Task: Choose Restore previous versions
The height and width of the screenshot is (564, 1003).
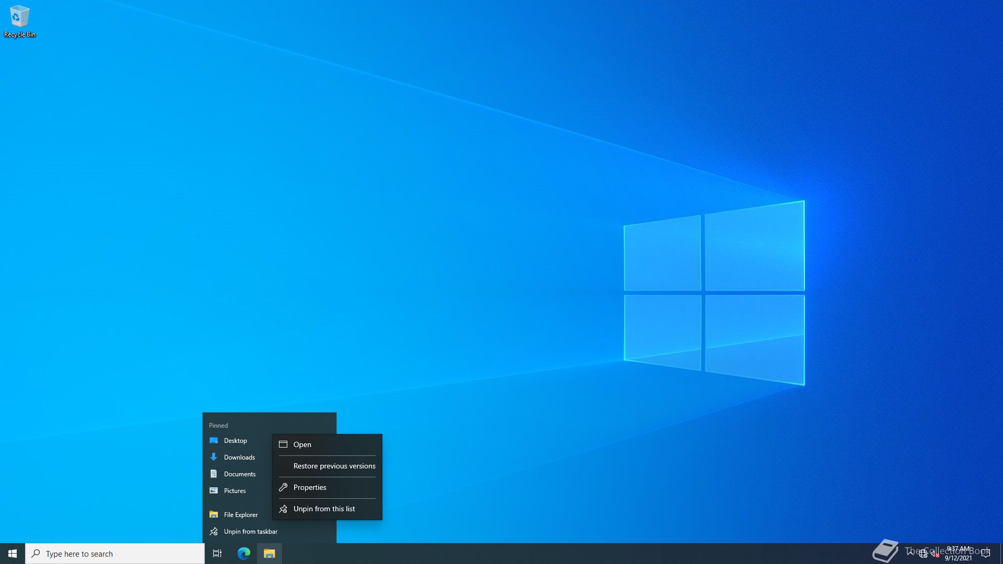Action: pos(327,466)
